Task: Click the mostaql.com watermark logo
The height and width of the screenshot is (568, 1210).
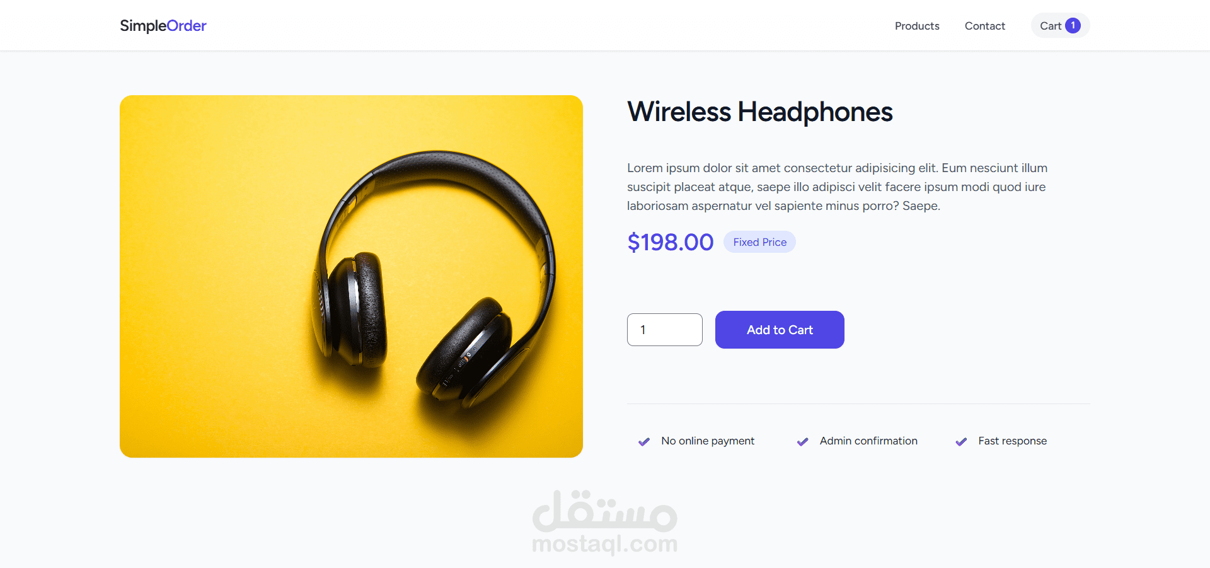Action: pos(605,523)
